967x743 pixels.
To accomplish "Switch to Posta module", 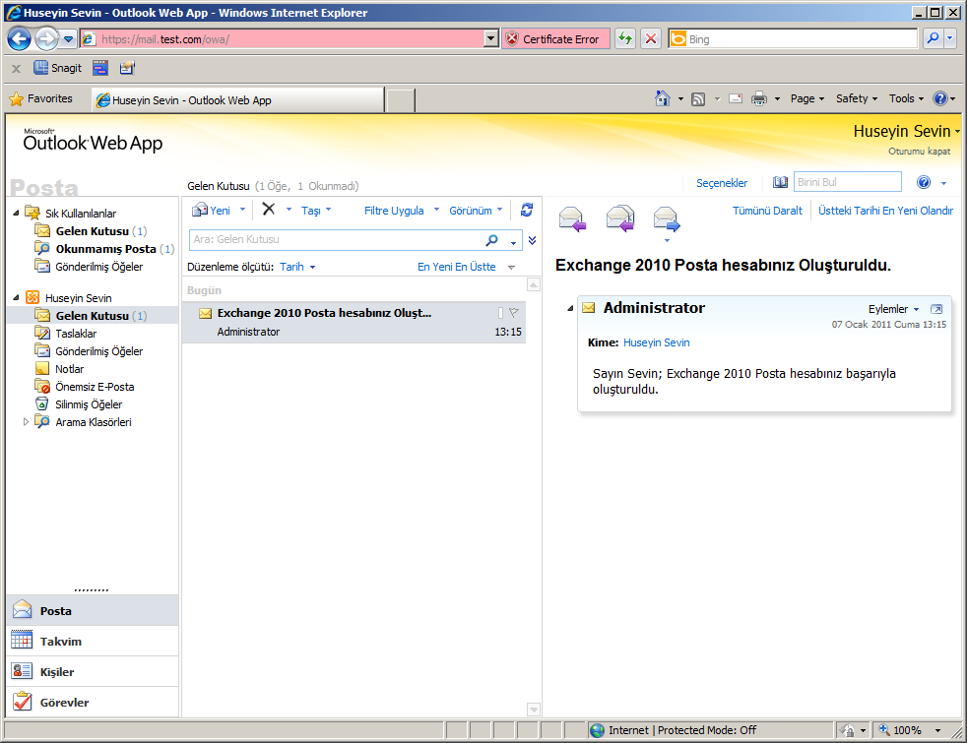I will (93, 610).
